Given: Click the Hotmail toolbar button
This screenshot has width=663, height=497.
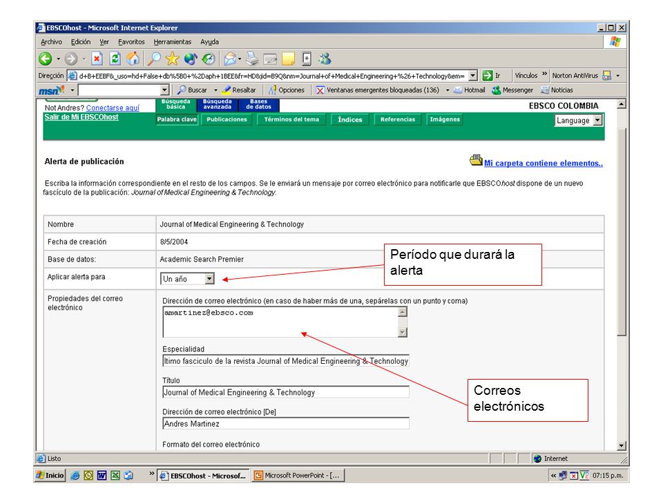Looking at the screenshot, I should pos(470,90).
